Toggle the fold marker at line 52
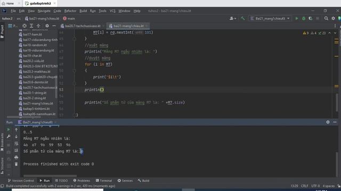 (75, 83)
